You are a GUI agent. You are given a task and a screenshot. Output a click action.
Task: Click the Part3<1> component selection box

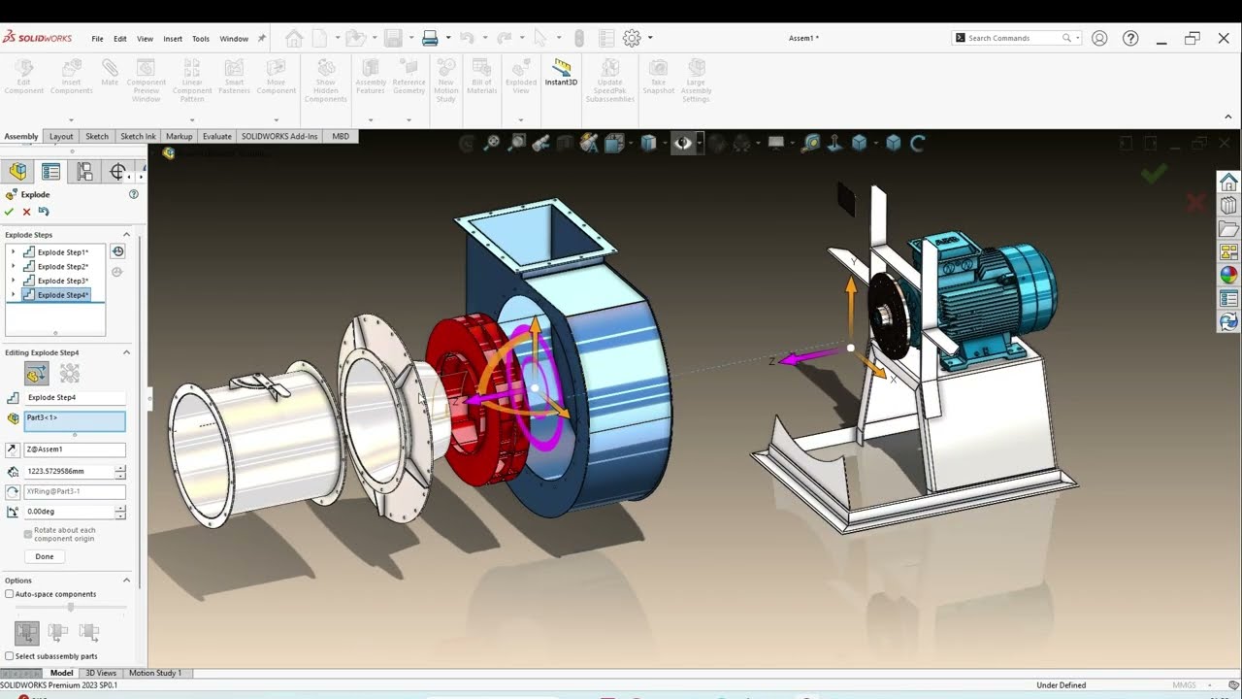click(x=75, y=421)
